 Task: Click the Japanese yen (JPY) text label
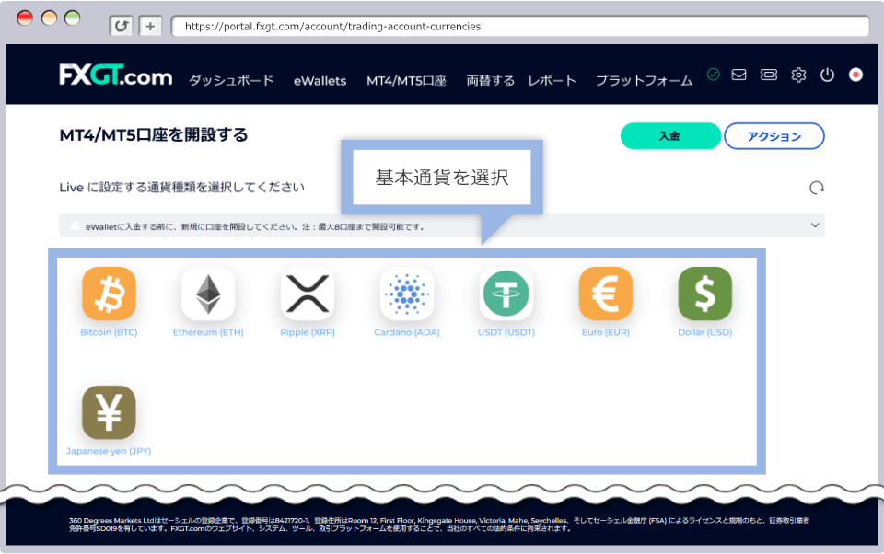click(109, 451)
